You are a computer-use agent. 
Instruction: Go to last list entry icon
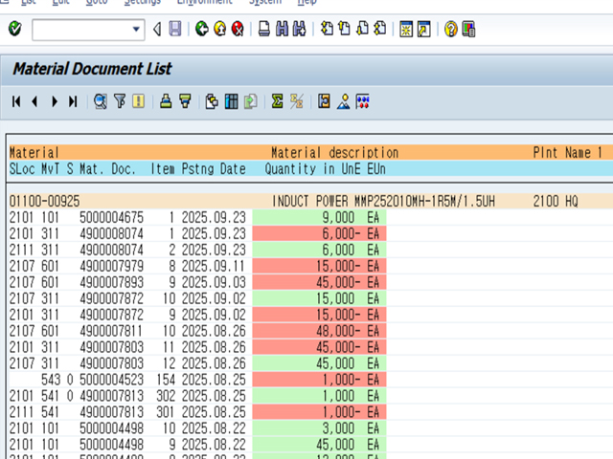coord(73,101)
